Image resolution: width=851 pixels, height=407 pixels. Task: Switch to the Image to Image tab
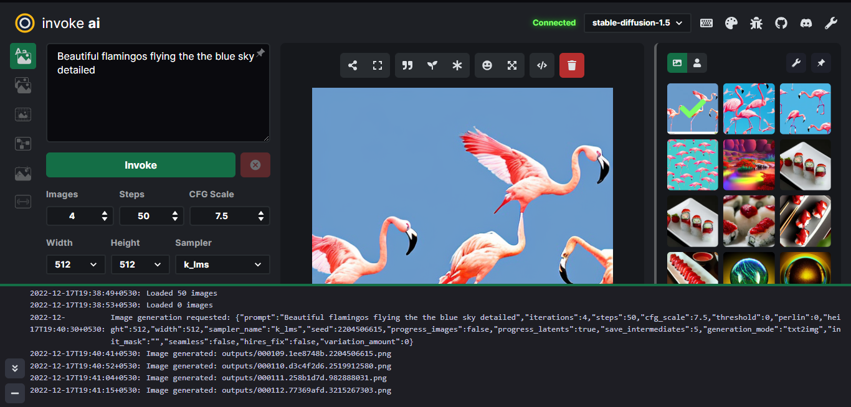[x=23, y=85]
